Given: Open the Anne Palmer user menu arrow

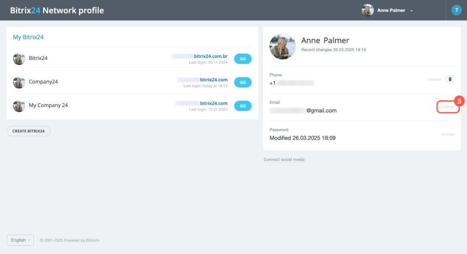Looking at the screenshot, I should pyautogui.click(x=411, y=11).
